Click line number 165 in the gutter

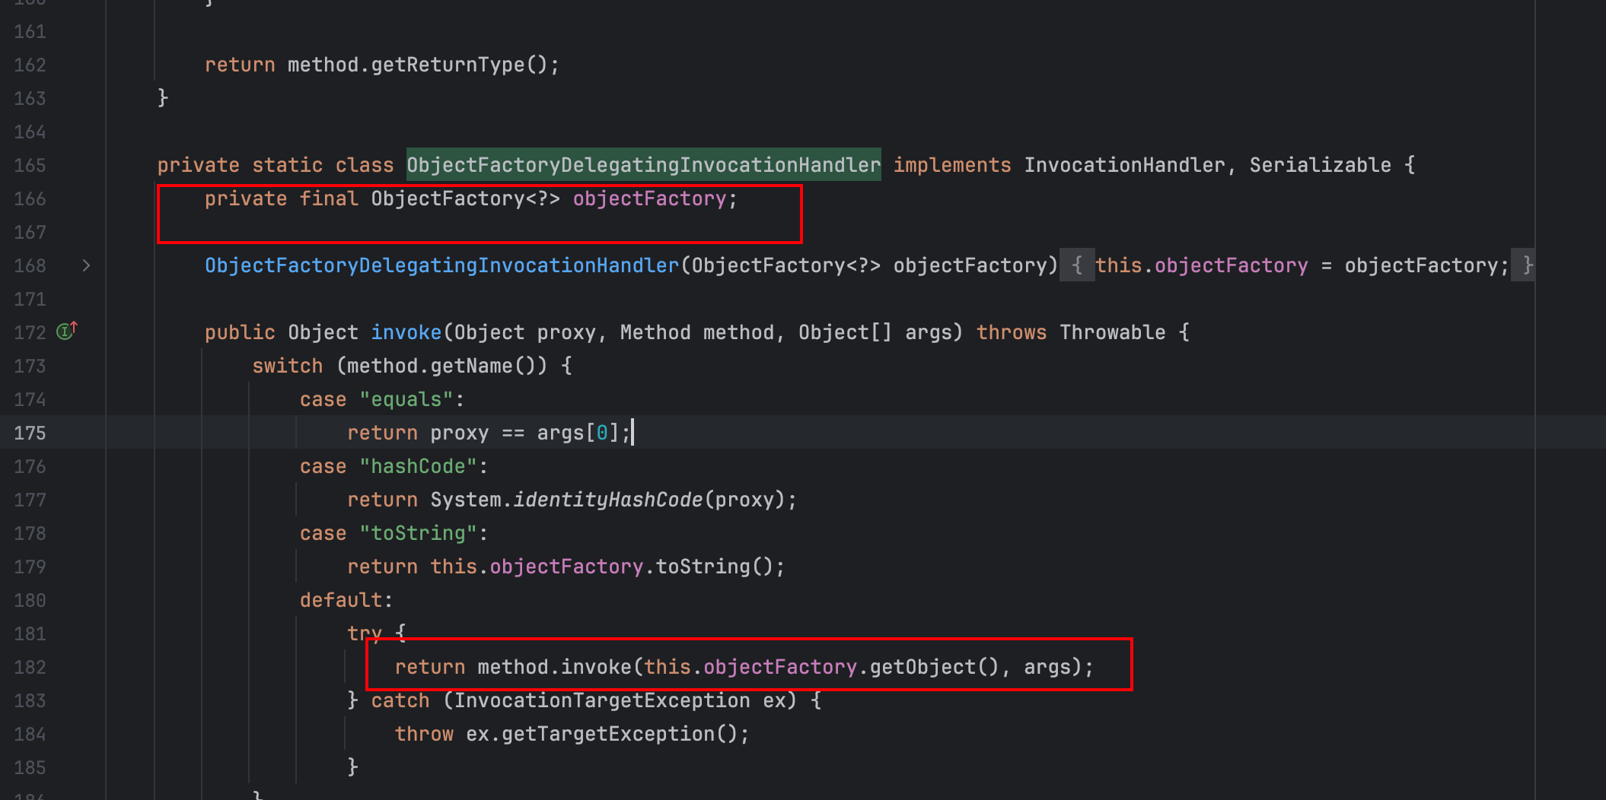[x=30, y=165]
